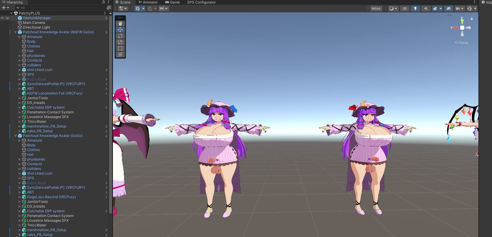This screenshot has width=492, height=237.
Task: Click the draw mode shading sphere icon
Action: [x=391, y=9]
